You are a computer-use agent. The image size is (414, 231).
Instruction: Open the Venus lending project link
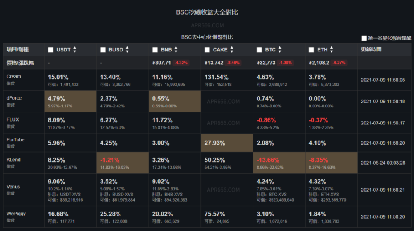(13, 187)
